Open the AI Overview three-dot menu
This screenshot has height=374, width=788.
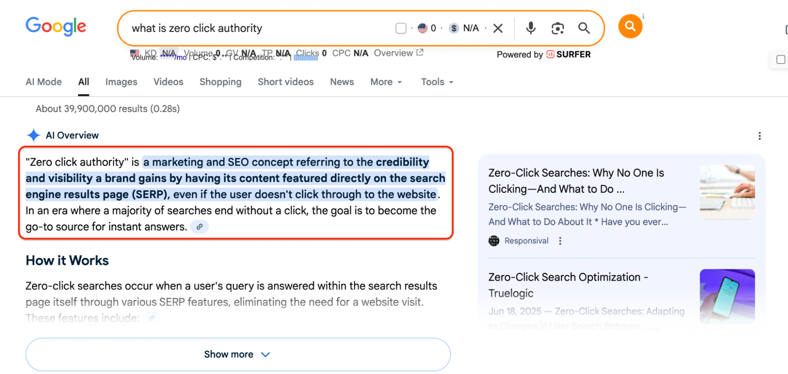pos(760,136)
